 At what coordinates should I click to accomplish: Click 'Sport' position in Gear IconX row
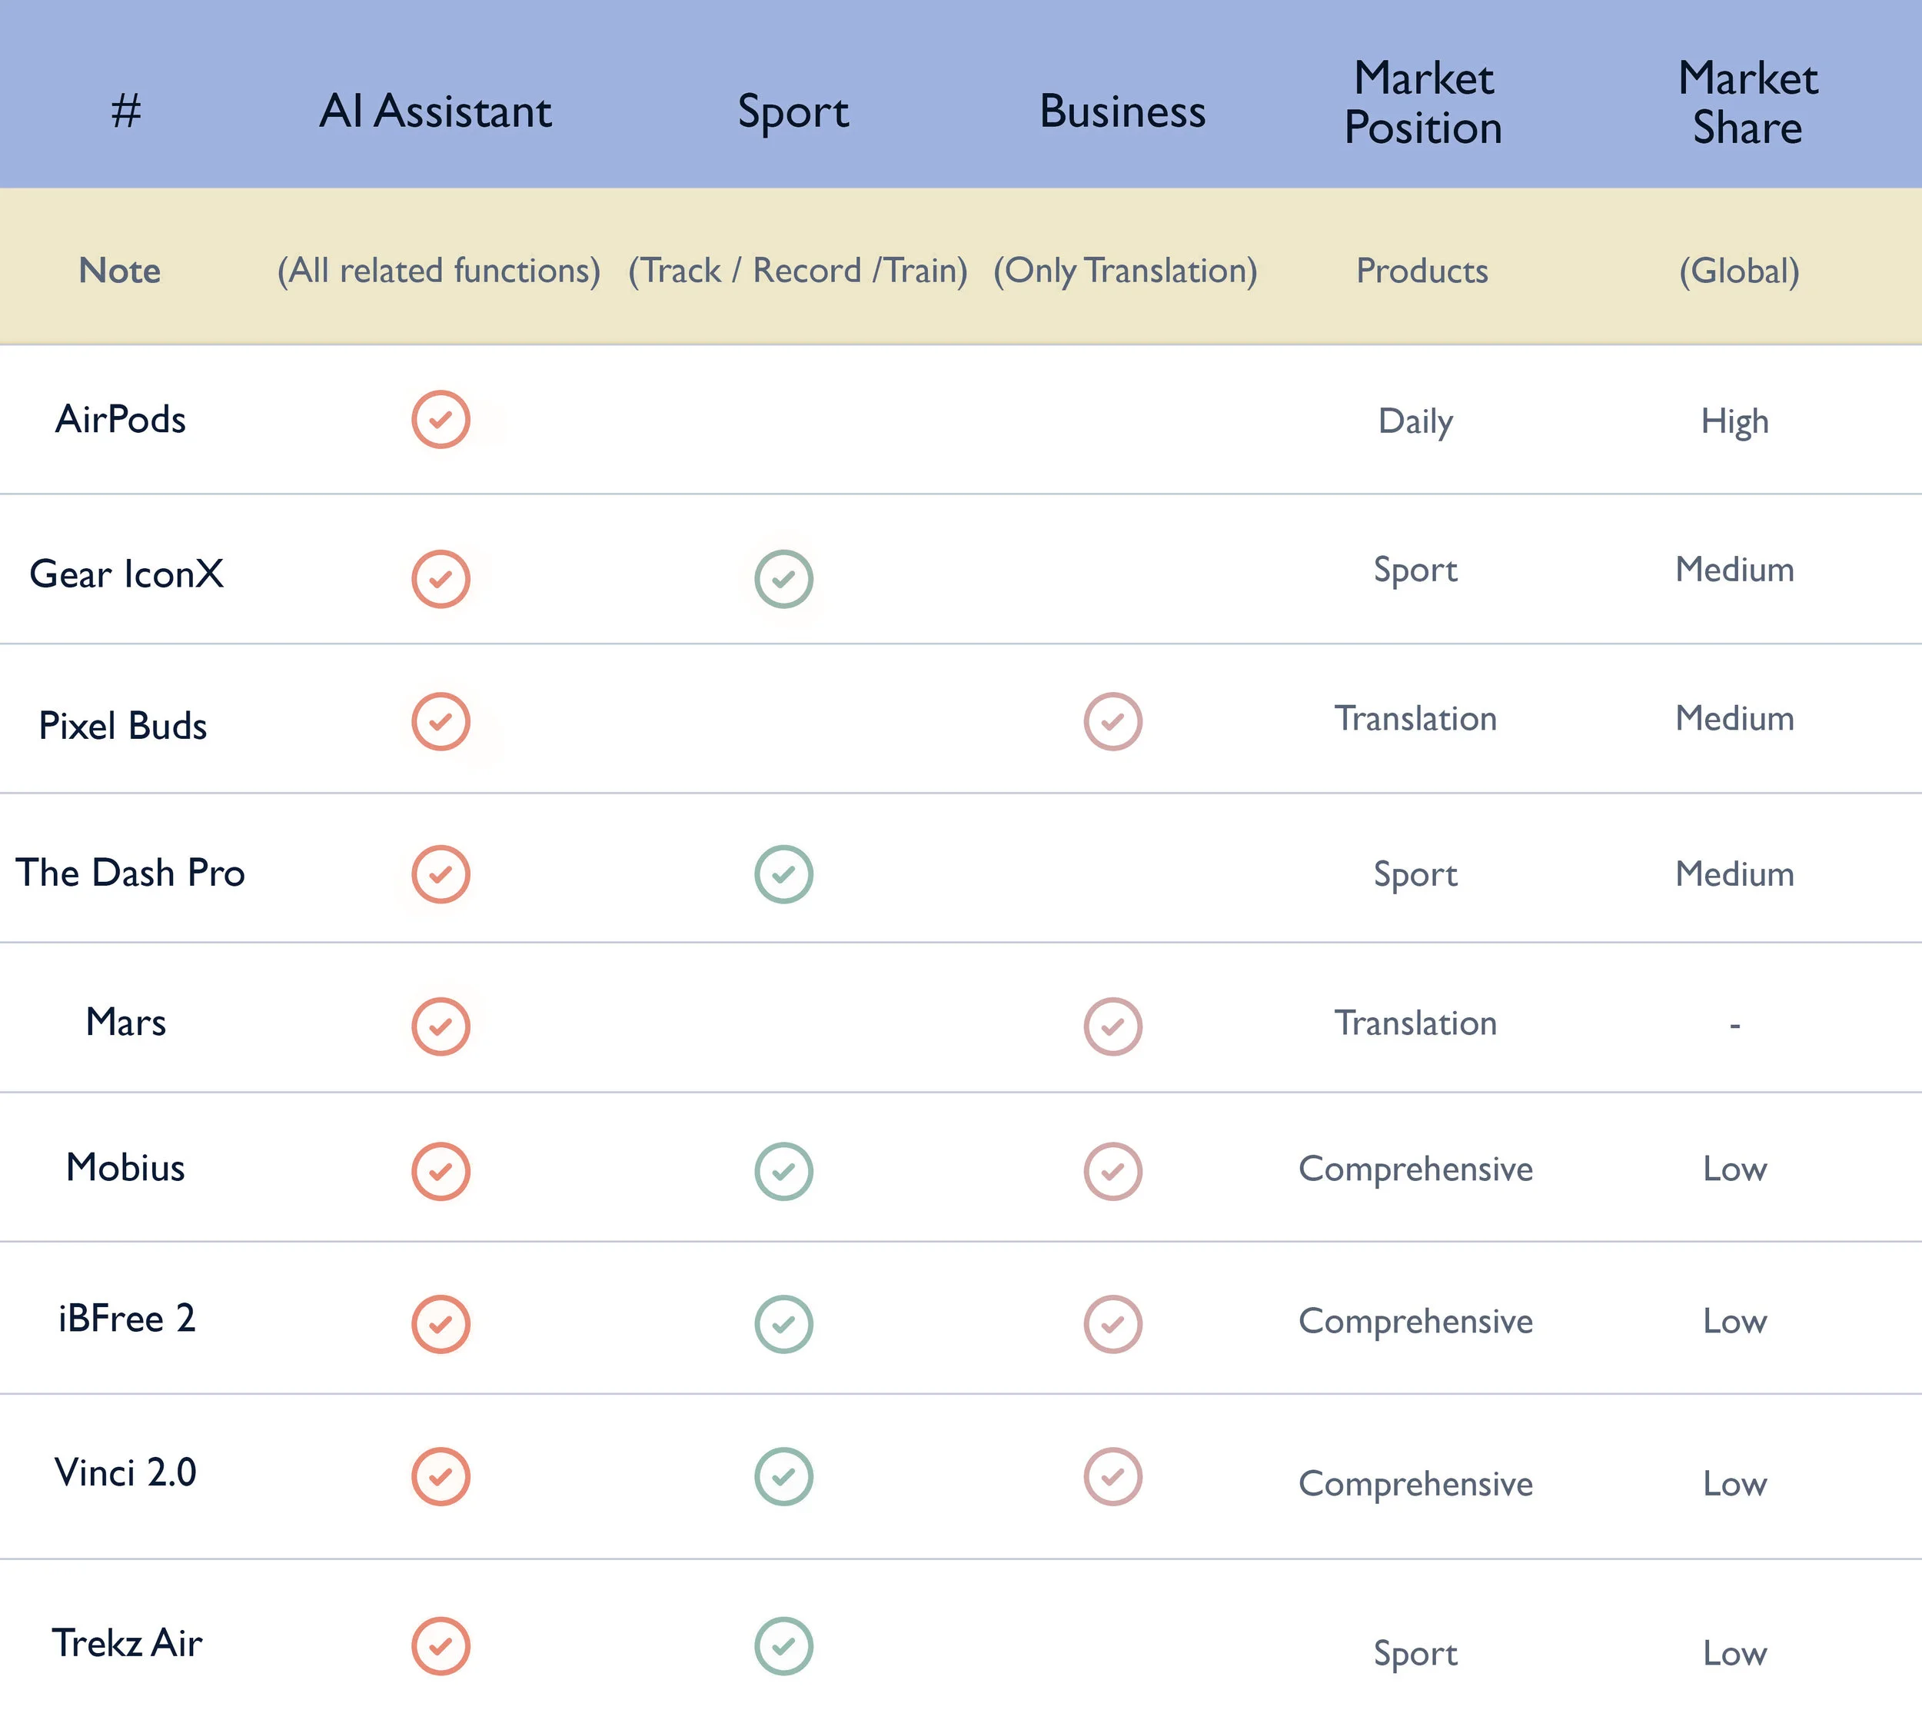click(x=1415, y=571)
